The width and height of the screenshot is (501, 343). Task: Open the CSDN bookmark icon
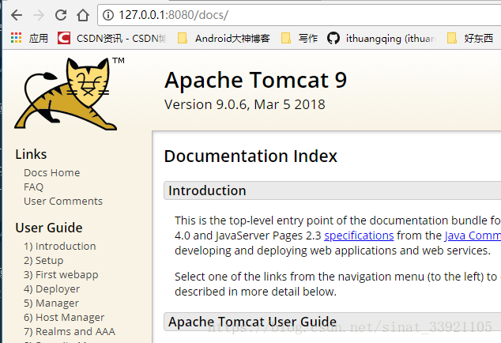click(64, 38)
